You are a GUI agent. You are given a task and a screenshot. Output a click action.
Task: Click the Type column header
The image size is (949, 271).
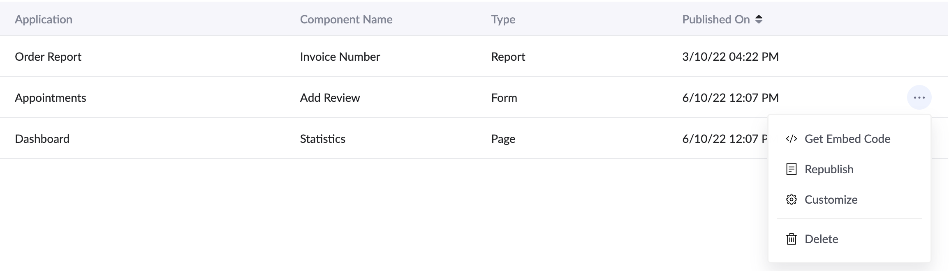503,19
